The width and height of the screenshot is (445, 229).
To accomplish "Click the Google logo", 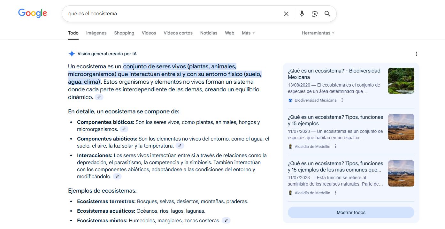I will coord(32,13).
